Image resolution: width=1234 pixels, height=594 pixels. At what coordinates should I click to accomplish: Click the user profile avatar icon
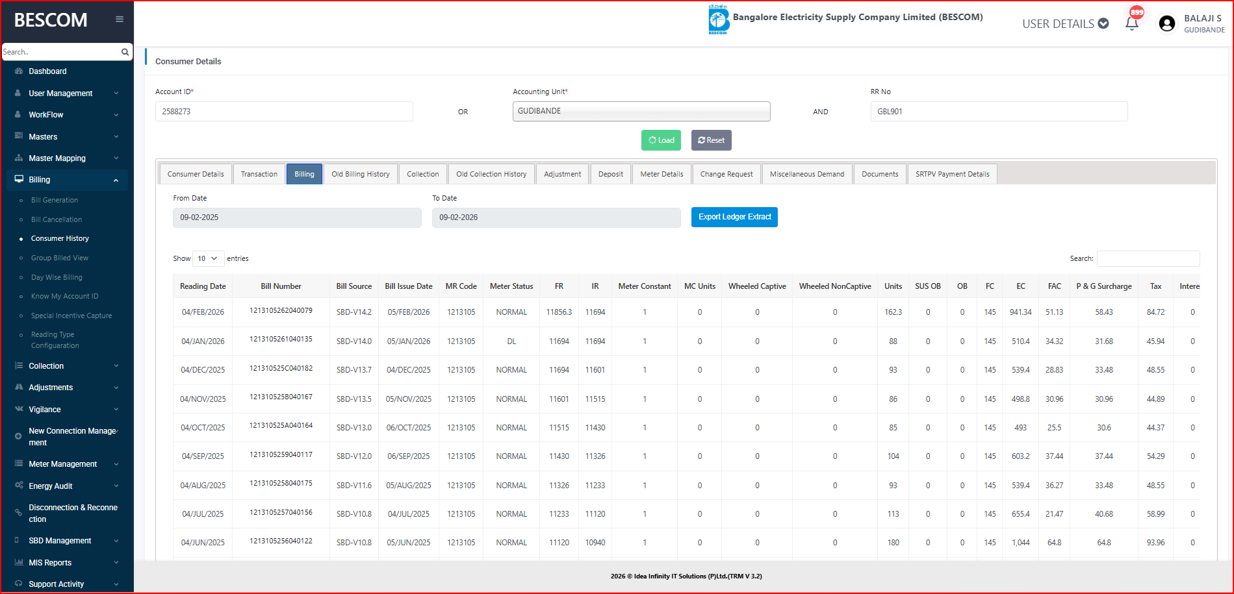[x=1167, y=24]
